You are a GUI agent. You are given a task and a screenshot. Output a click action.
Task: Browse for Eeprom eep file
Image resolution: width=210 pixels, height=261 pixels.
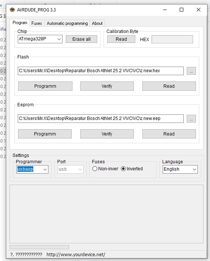[191, 119]
